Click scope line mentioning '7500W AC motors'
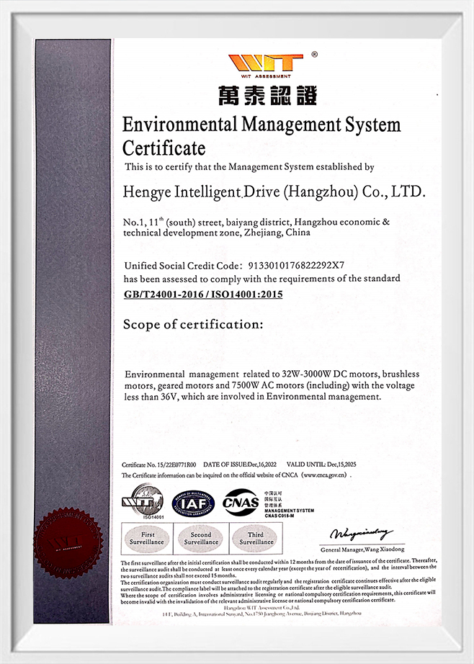Screen dimensions: 474x664 pyautogui.click(x=269, y=386)
